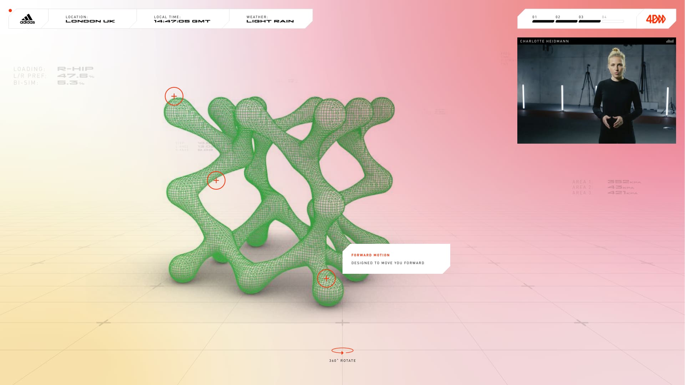685x385 pixels.
Task: Click the audio level bars icon
Action: [670, 41]
